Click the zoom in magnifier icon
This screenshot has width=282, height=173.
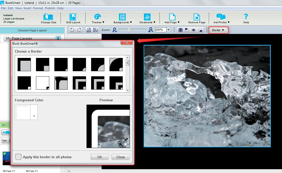(151, 30)
